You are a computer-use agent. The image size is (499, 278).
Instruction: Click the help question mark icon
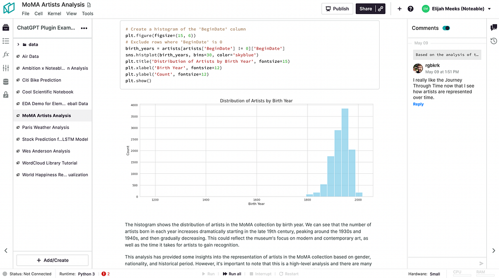tap(410, 9)
